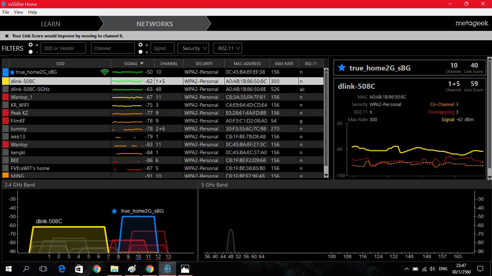Click the green WiFi connected icon

pyautogui.click(x=105, y=72)
